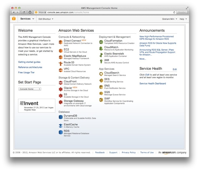Click the fullscreen arrows in the title bar

[187, 8]
